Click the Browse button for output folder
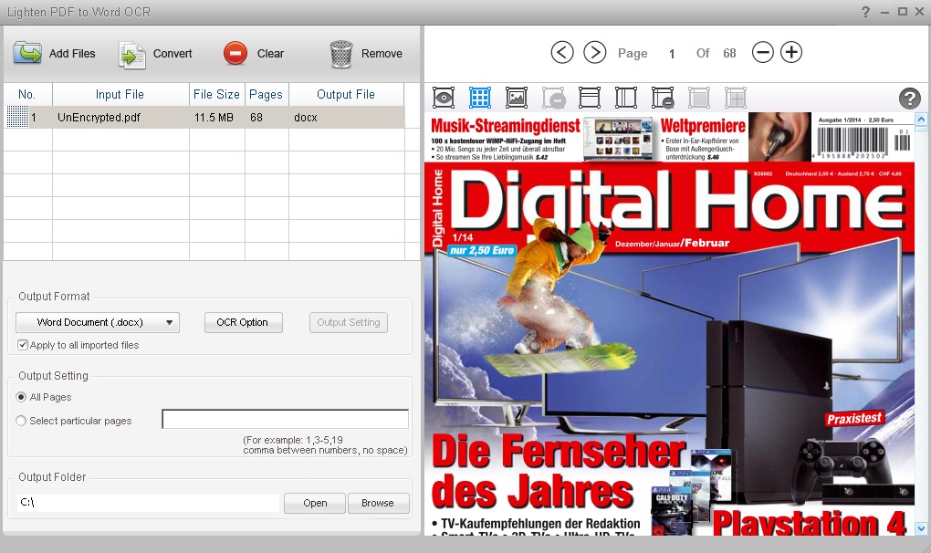The height and width of the screenshot is (553, 931). tap(377, 503)
